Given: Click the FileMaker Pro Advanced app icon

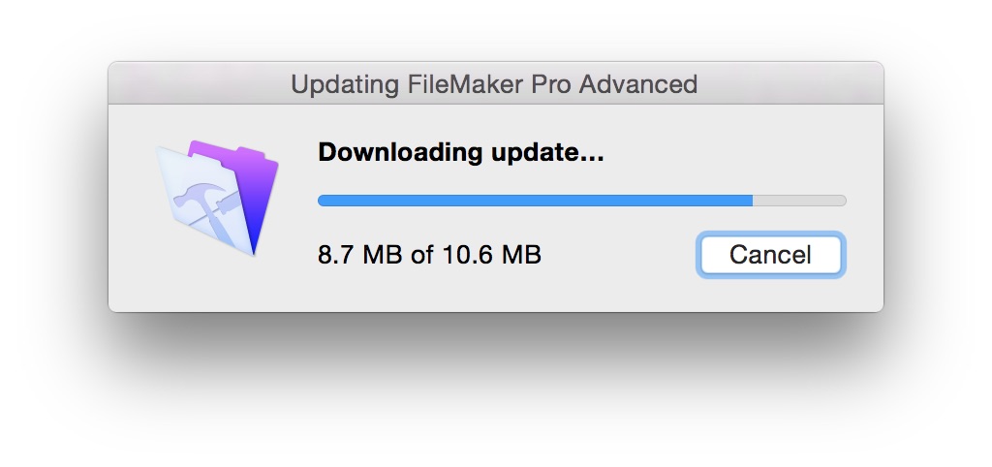Looking at the screenshot, I should (x=217, y=198).
